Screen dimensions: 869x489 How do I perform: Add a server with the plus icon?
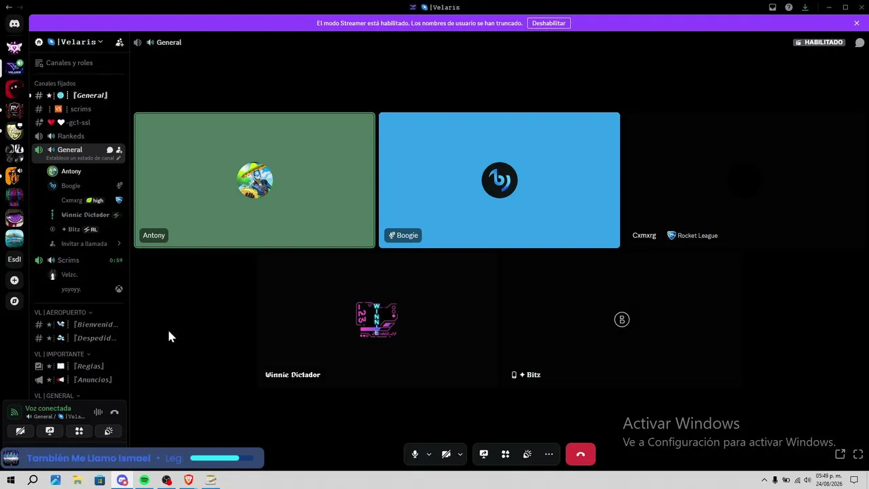click(x=14, y=280)
